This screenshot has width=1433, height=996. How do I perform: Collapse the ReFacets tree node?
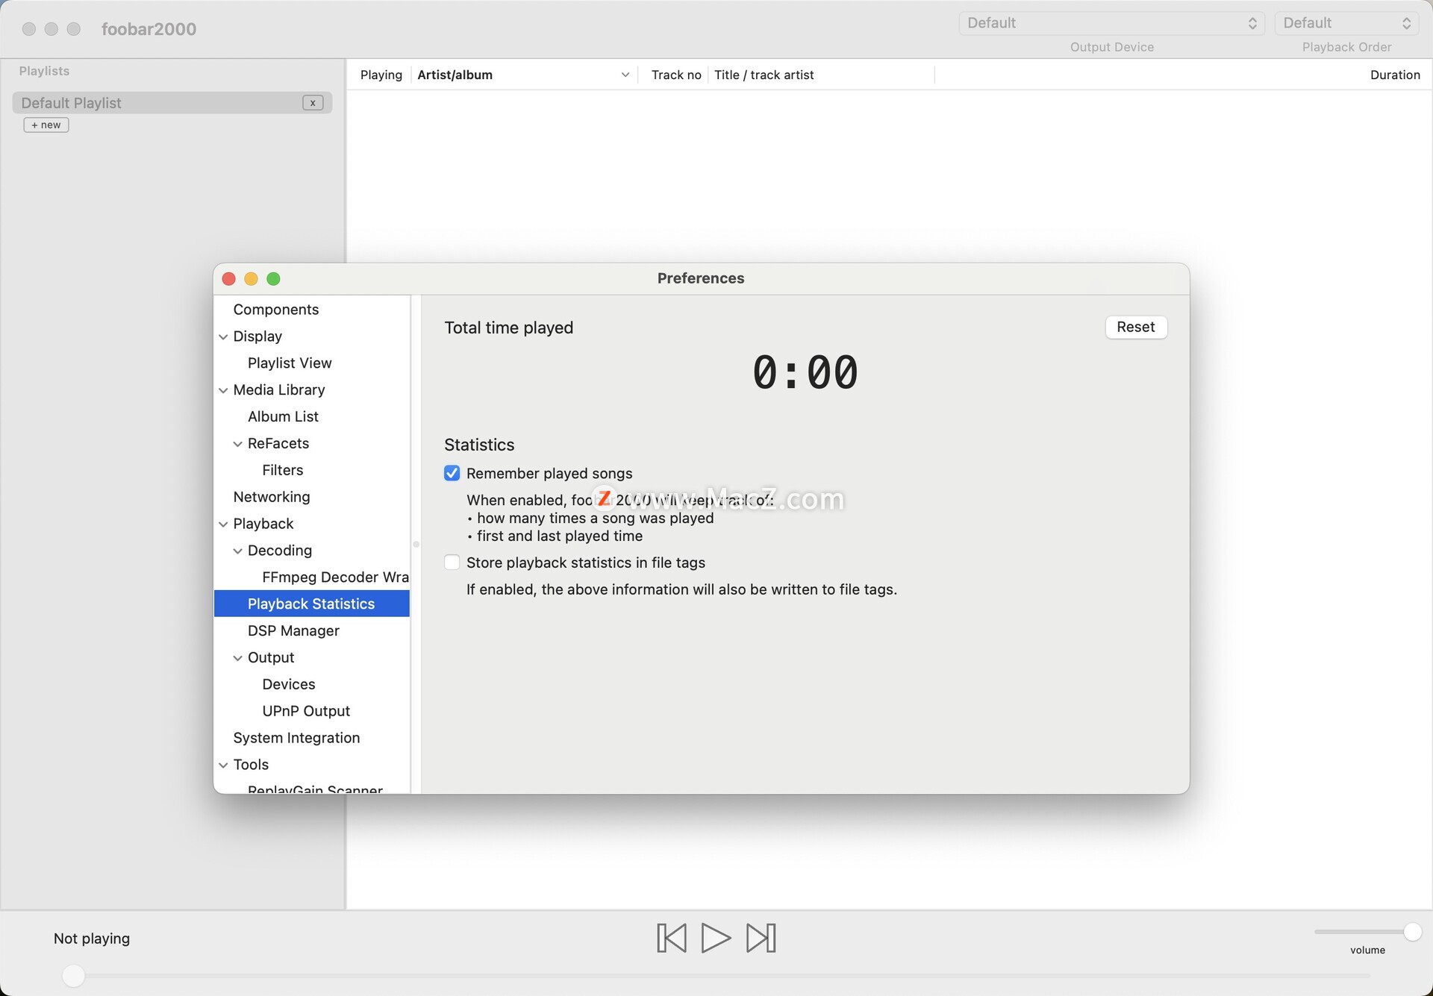pos(237,444)
